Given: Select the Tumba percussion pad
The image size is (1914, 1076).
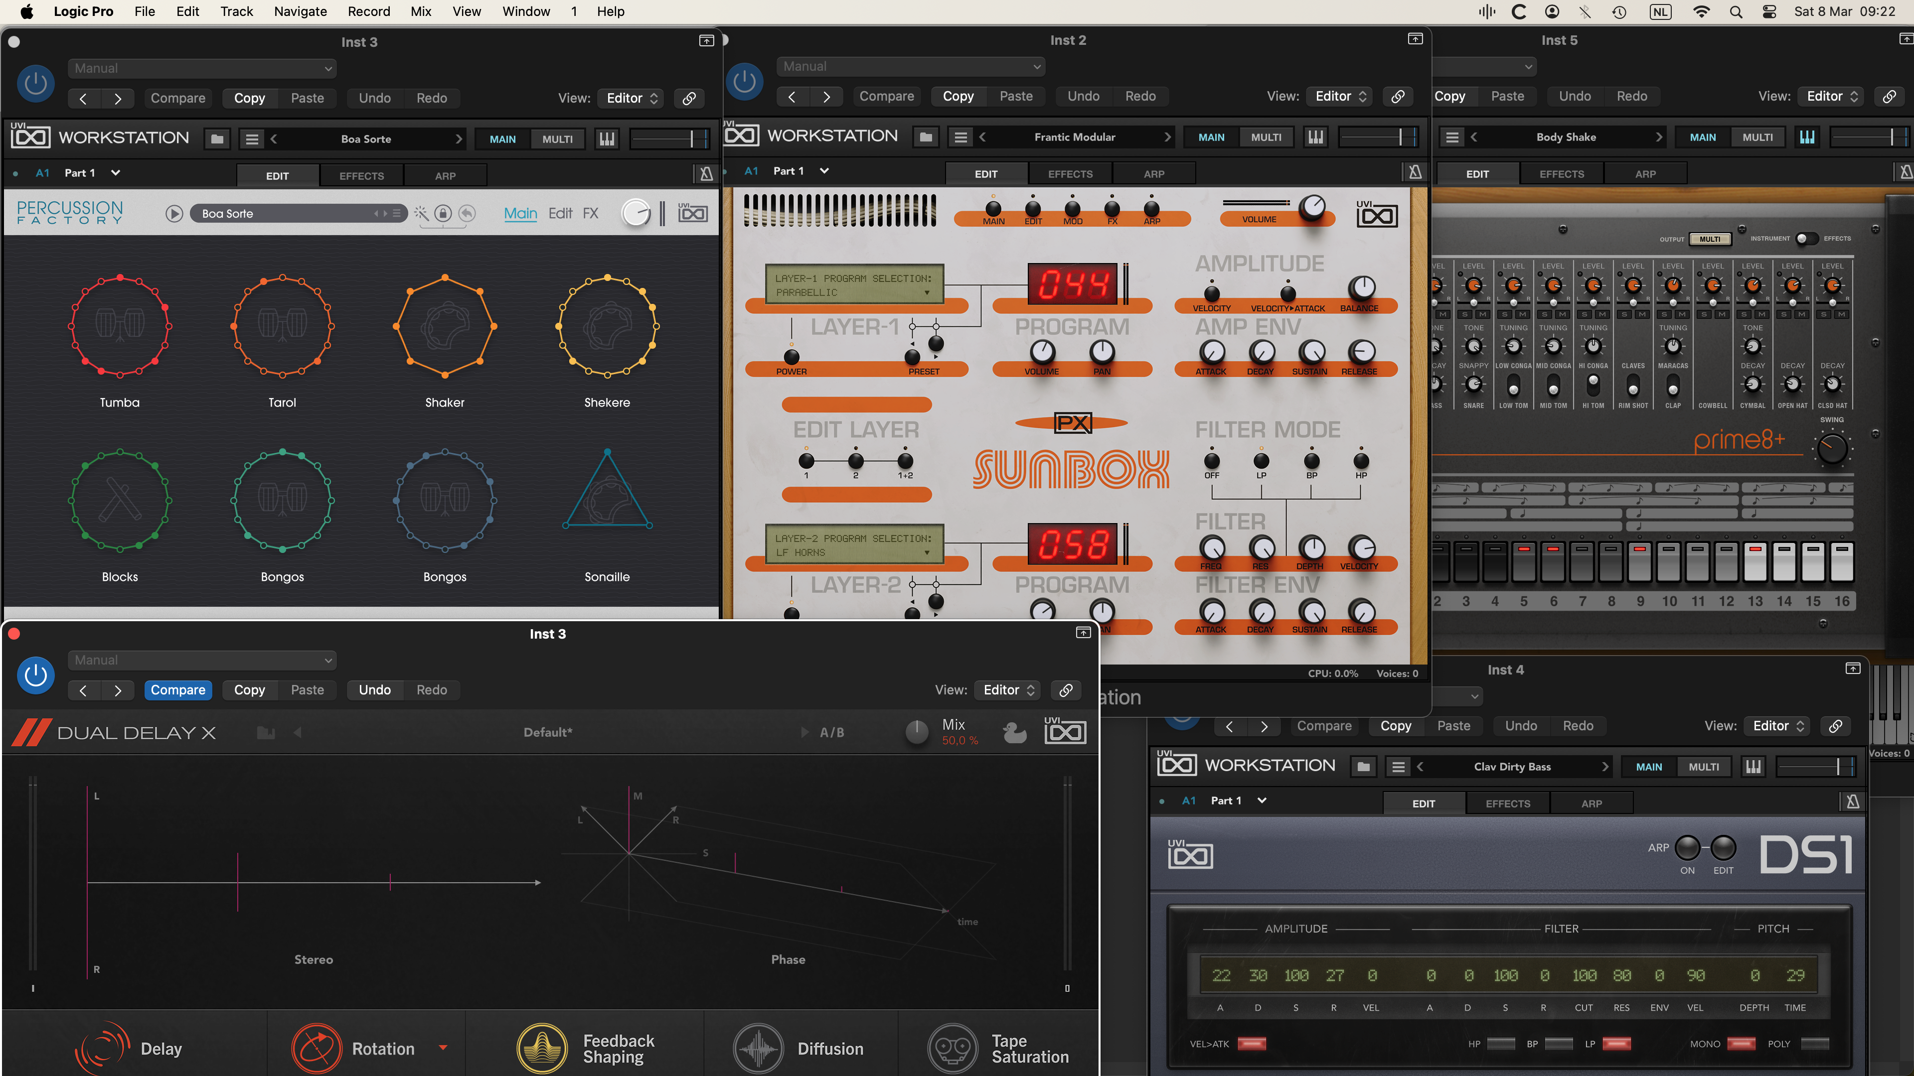Looking at the screenshot, I should click(x=120, y=326).
